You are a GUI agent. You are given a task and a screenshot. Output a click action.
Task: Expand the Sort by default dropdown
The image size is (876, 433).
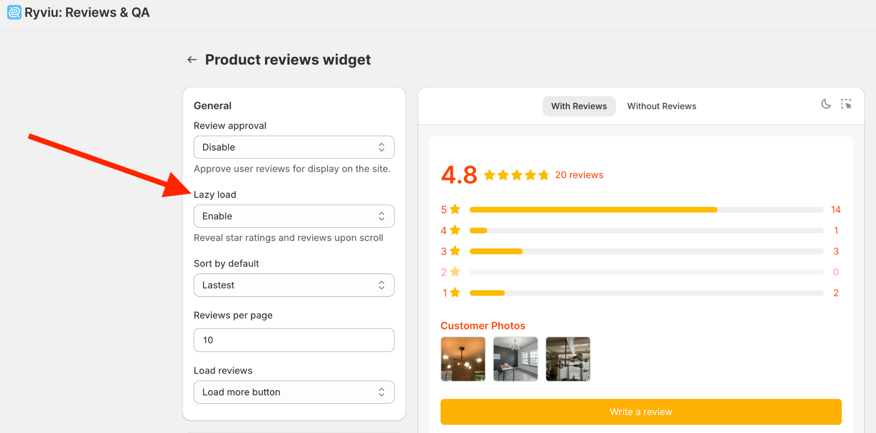tap(294, 285)
